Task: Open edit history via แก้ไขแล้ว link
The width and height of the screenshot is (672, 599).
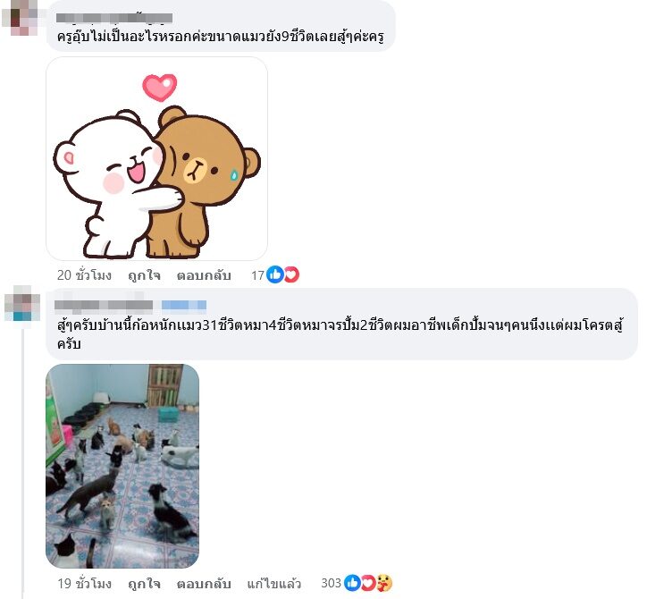Action: click(273, 583)
